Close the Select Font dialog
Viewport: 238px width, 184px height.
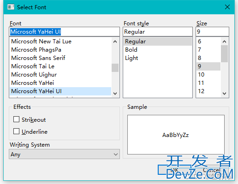[227, 7]
